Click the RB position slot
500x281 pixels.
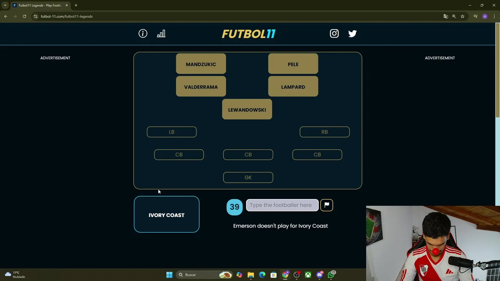point(325,132)
